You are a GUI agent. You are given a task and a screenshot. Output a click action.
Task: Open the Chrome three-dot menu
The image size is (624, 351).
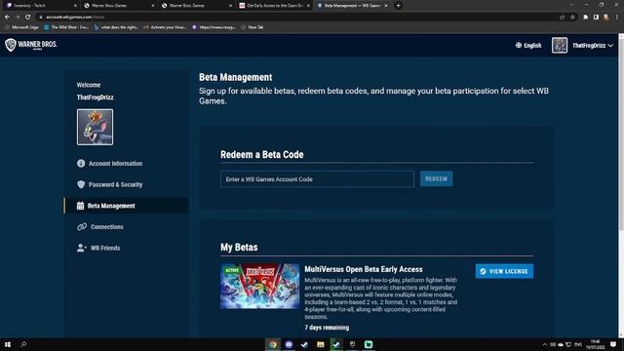[x=617, y=18]
